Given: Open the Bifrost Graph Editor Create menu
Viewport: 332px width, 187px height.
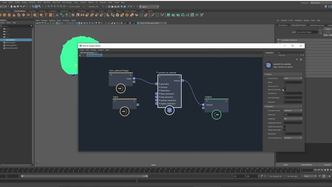Looking at the screenshot, I should (x=82, y=50).
